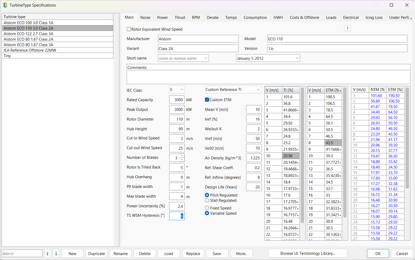Click the Search field
Screen dimensions: 415x260
coord(22,253)
